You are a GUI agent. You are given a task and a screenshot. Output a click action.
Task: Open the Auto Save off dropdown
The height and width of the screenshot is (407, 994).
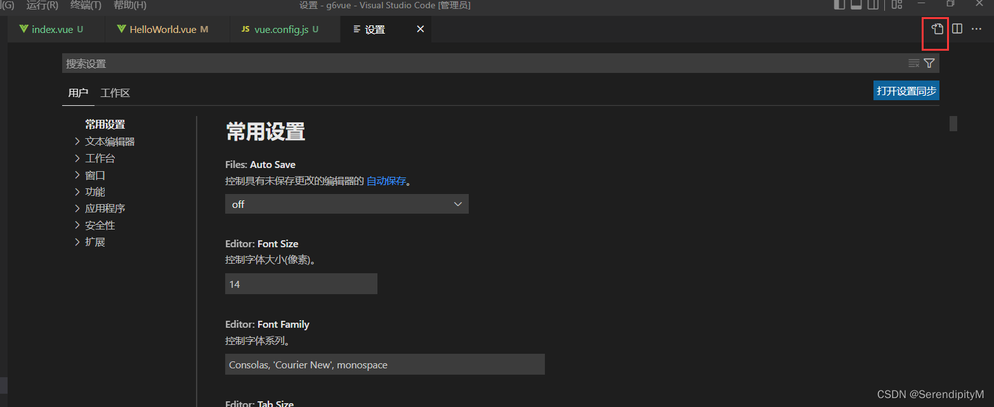pos(346,204)
